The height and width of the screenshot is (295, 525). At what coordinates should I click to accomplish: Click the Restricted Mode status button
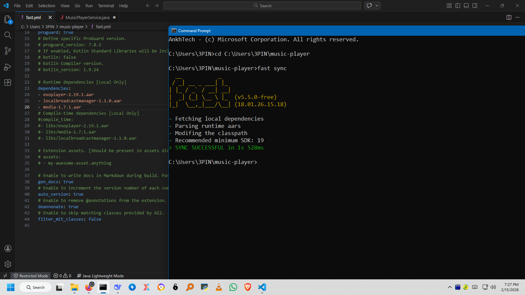point(31,276)
